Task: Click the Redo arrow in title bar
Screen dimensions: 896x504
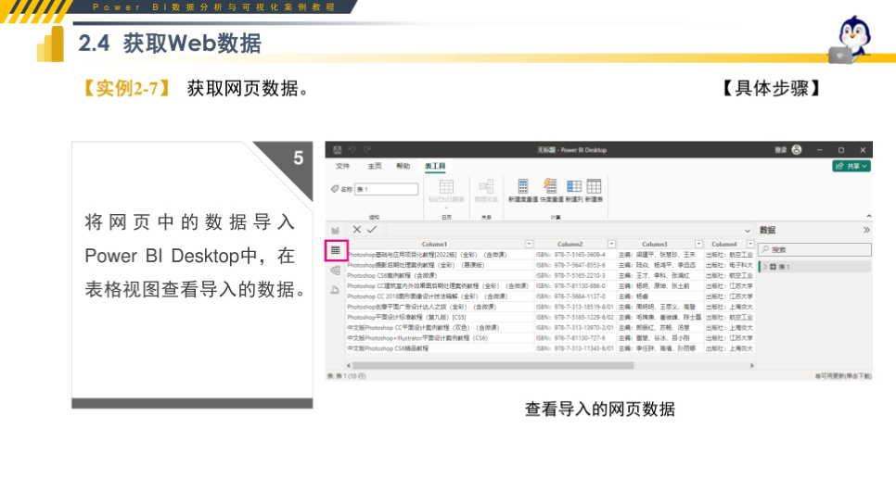Action: 367,150
